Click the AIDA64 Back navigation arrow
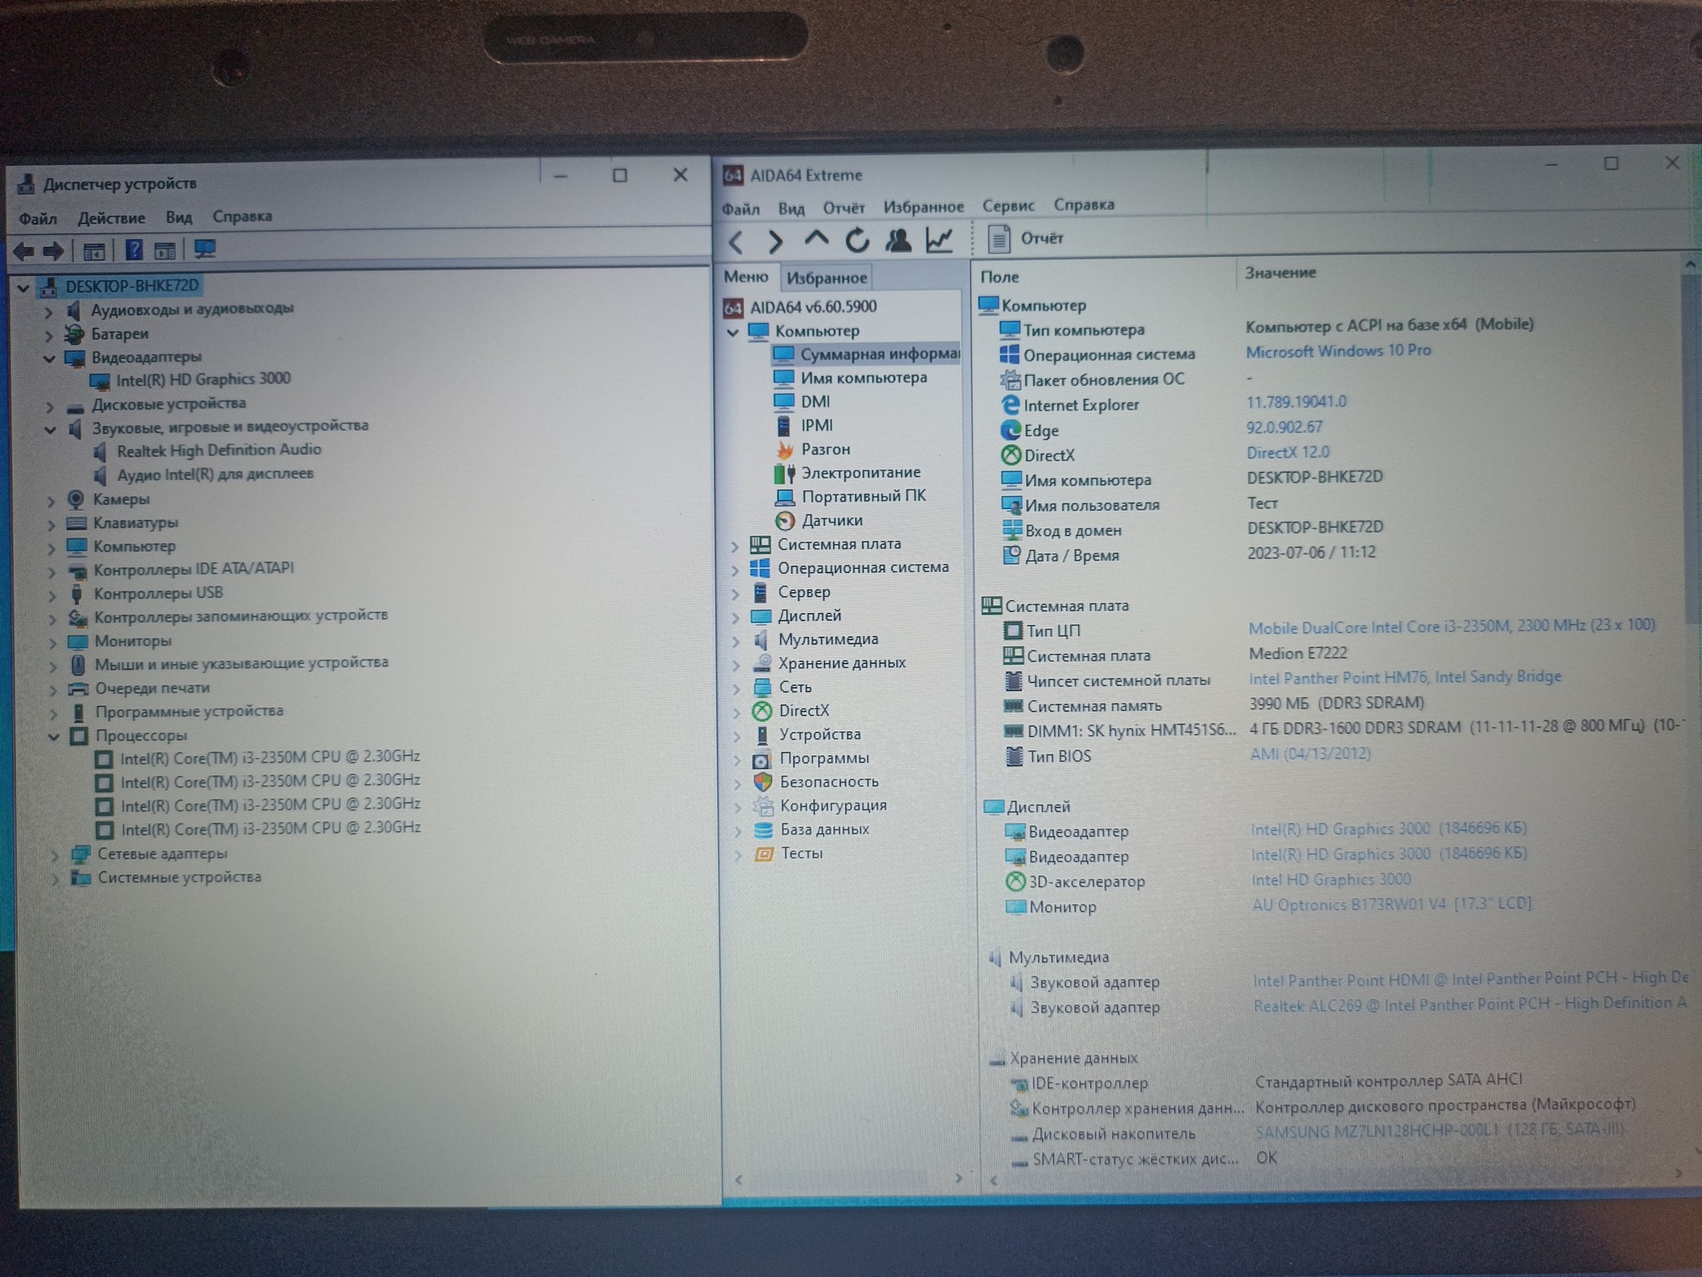 click(737, 243)
